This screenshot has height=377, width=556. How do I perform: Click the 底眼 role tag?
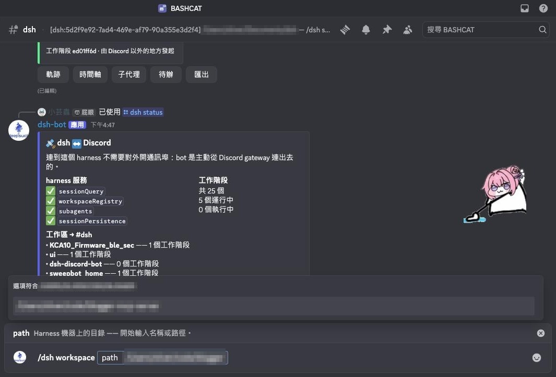[84, 112]
